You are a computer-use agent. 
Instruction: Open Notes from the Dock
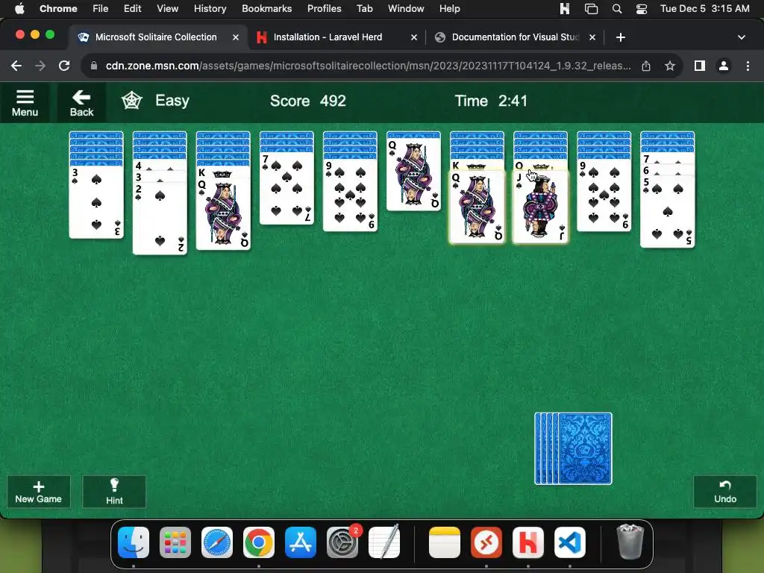pos(445,542)
